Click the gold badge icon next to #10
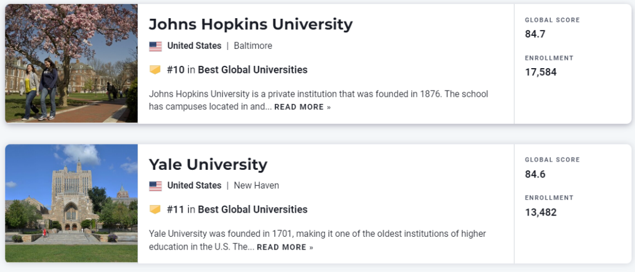Screen dimensions: 635x272 click(x=155, y=70)
